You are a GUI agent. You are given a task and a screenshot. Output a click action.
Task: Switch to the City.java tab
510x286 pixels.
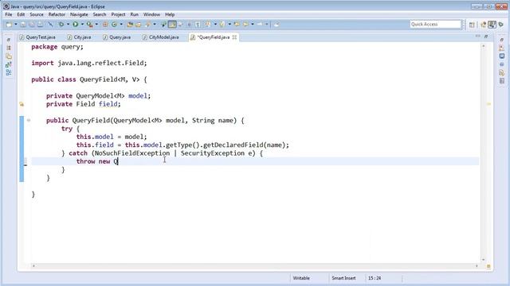(79, 37)
